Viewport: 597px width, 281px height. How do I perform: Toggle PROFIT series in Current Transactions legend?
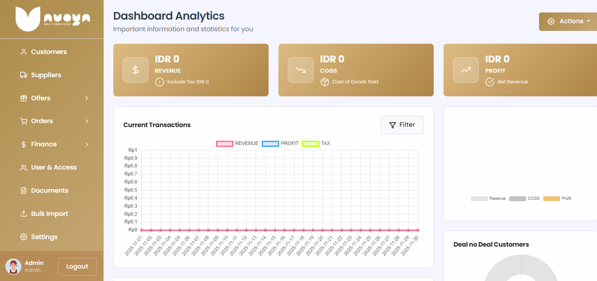280,144
